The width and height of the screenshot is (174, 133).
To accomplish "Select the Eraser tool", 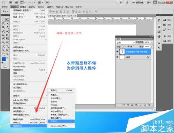I will click(3, 39).
